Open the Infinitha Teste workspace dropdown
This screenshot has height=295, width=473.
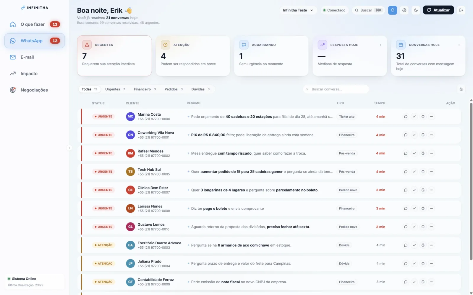tap(298, 10)
